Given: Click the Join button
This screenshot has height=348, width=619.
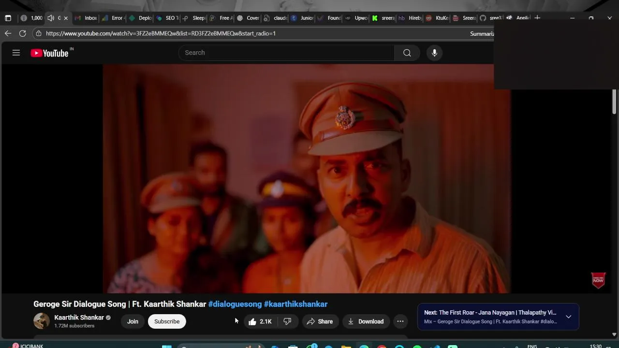Looking at the screenshot, I should [x=133, y=321].
